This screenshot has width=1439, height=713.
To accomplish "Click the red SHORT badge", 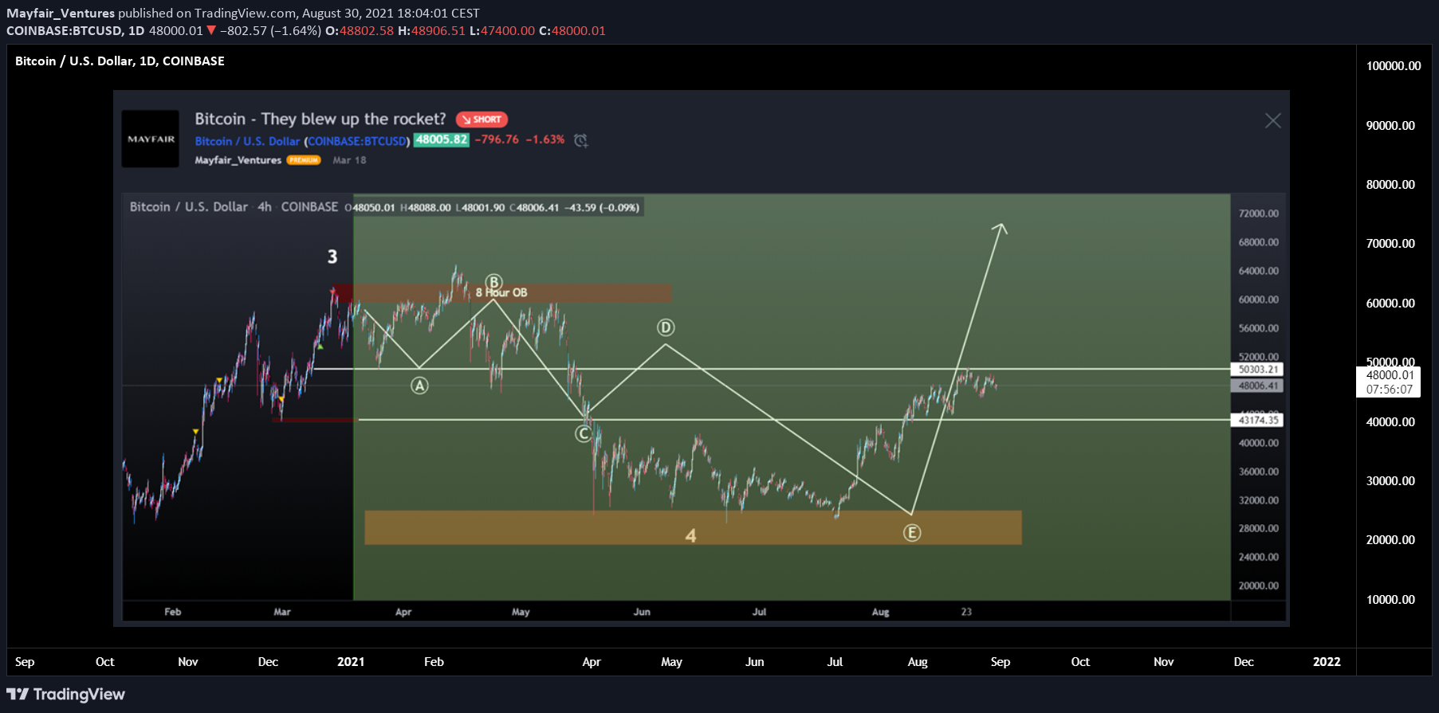I will (482, 119).
